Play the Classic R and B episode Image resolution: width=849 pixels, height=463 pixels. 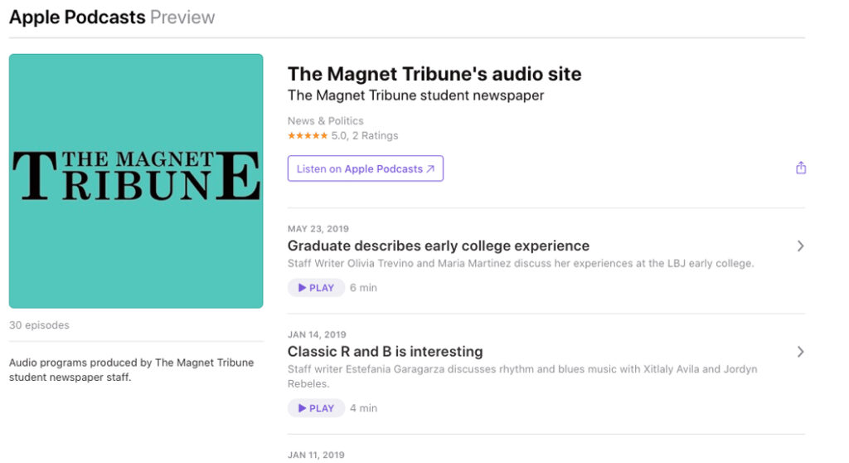coord(316,408)
